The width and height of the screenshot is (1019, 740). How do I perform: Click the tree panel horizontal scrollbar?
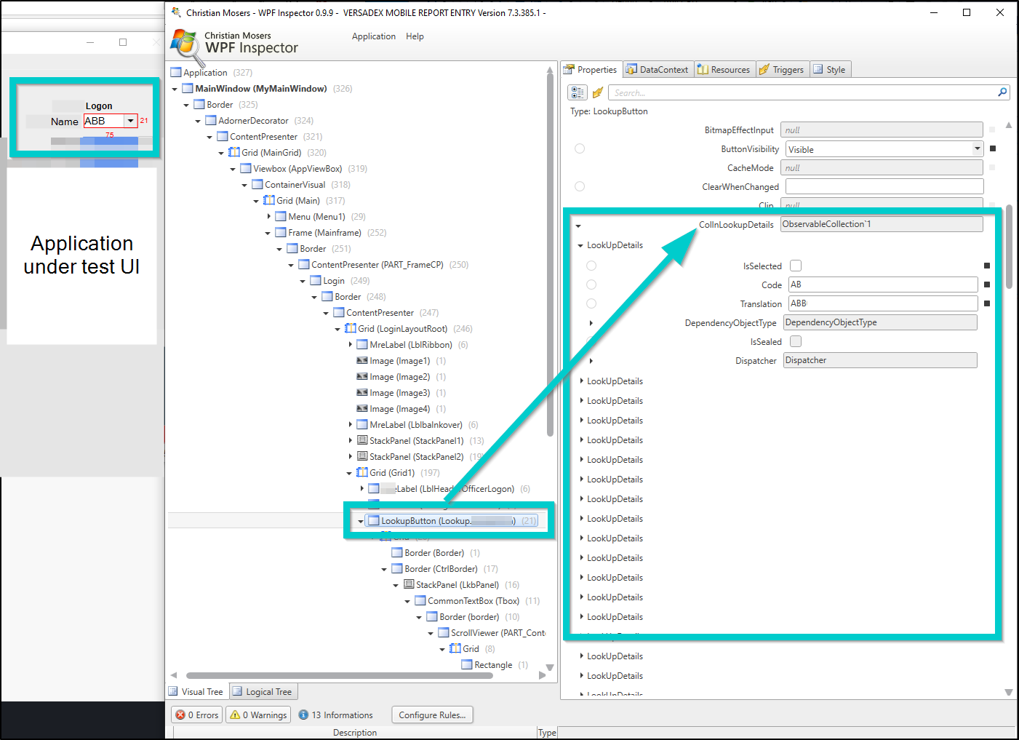339,675
